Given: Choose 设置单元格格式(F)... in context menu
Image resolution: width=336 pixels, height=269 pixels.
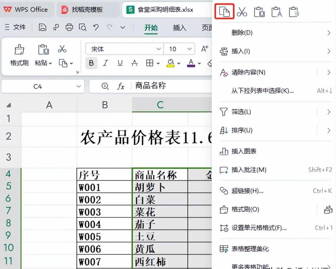Looking at the screenshot, I should (275, 228).
